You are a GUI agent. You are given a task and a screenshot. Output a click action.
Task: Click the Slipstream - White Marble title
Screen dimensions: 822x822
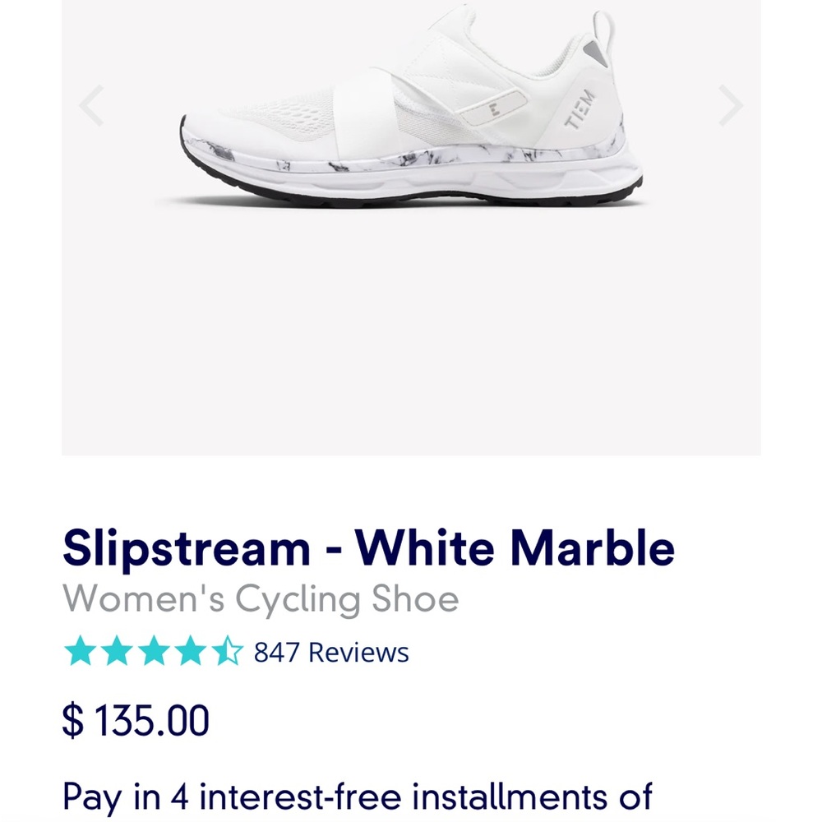[x=368, y=548]
